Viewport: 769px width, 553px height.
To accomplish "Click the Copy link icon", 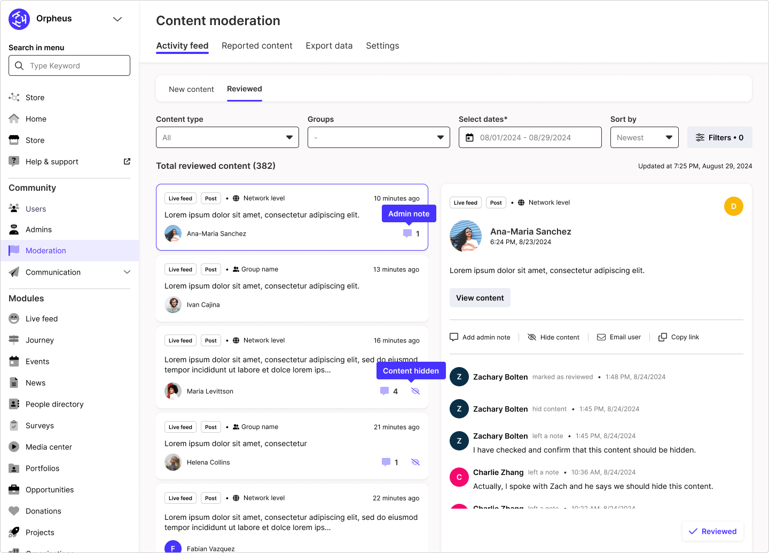I will (662, 337).
